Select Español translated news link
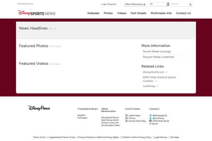The image size is (212, 141). (81, 115)
